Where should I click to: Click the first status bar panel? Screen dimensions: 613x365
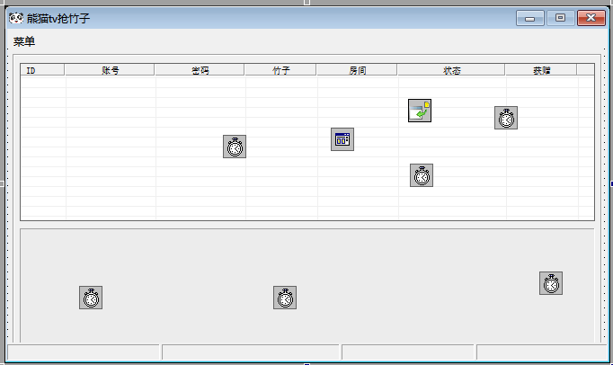pyautogui.click(x=84, y=352)
